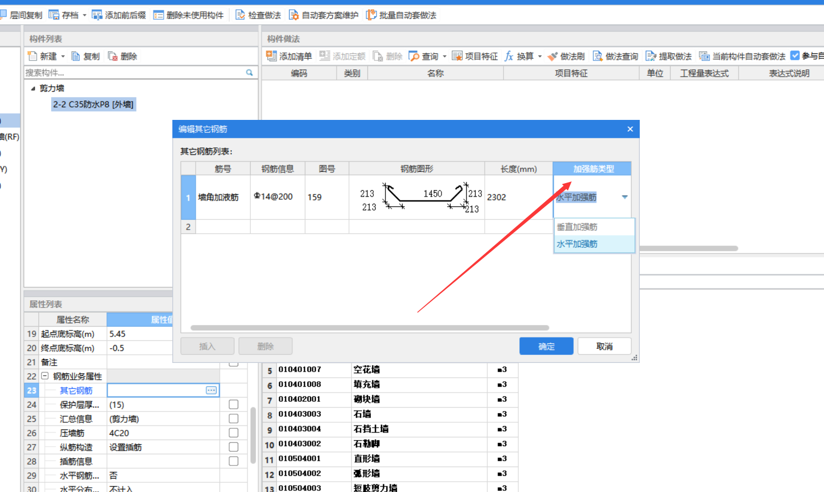This screenshot has width=824, height=492.
Task: Toggle checkbox for 汇总信息 row
Action: point(233,419)
